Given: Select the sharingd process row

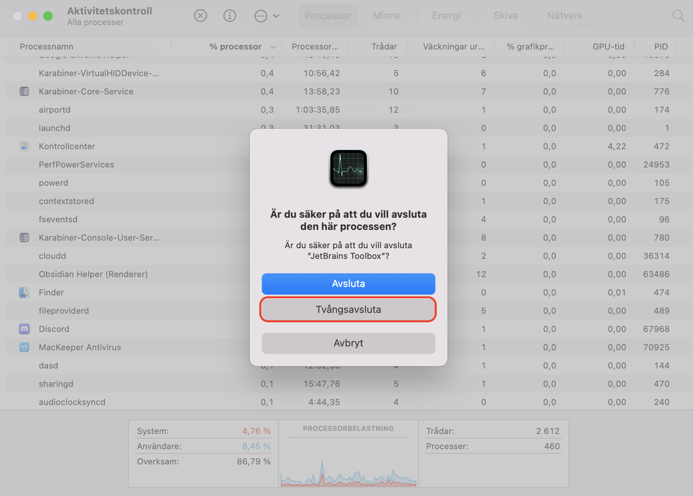Looking at the screenshot, I should [x=348, y=384].
